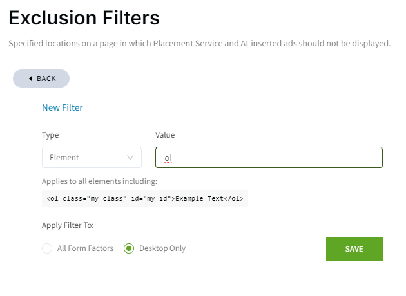Focus the Value input field
The image size is (406, 296).
point(271,157)
